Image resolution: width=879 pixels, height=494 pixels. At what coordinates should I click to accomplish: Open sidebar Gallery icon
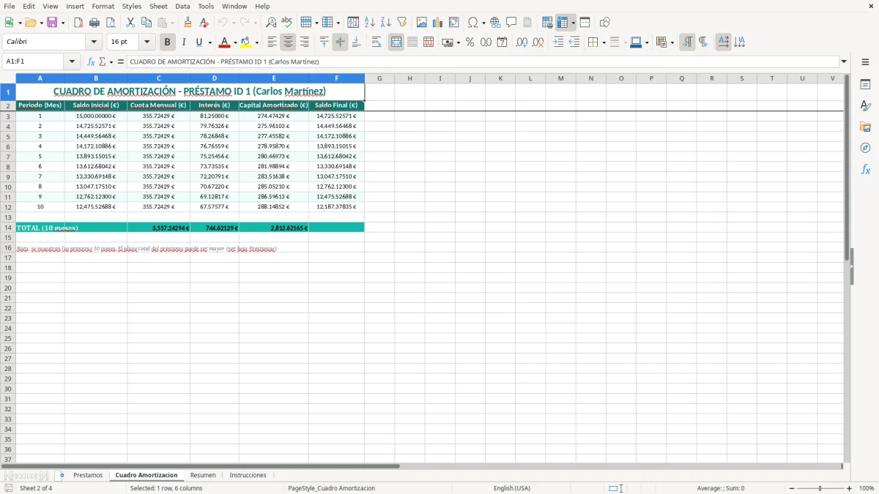[x=865, y=127]
